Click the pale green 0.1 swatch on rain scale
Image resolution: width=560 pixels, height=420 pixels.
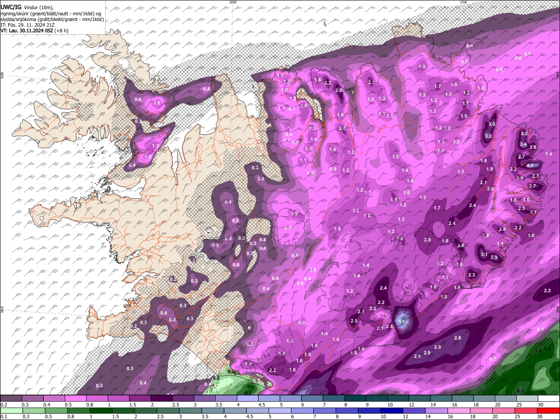pos(11,410)
